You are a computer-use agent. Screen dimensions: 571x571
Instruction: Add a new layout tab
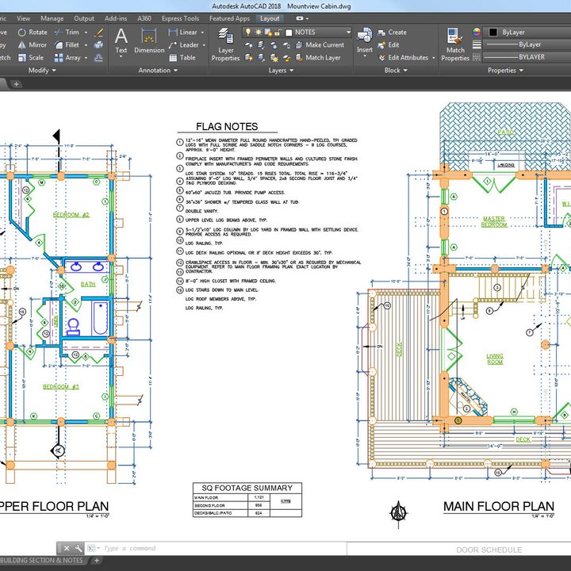tap(97, 561)
